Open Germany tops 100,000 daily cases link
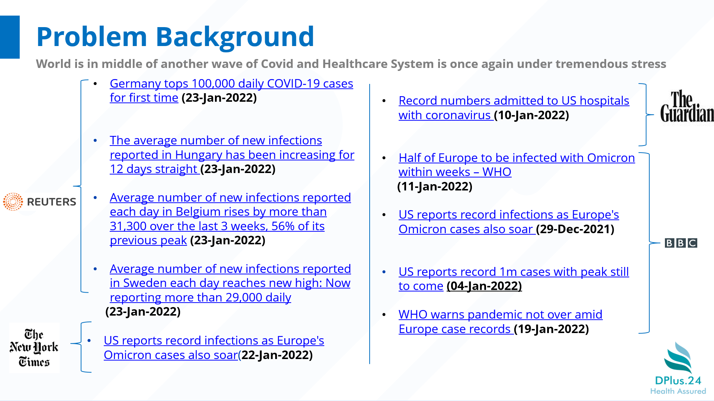Image resolution: width=714 pixels, height=401 pixels. pyautogui.click(x=231, y=84)
